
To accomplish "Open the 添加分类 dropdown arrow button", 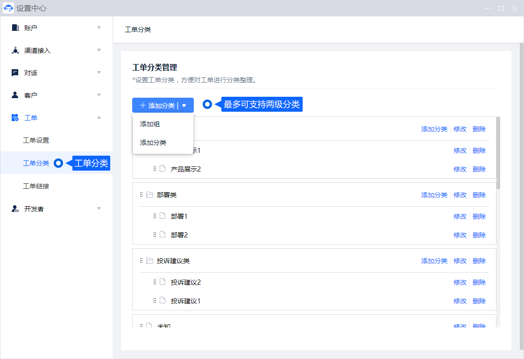I will click(x=184, y=106).
